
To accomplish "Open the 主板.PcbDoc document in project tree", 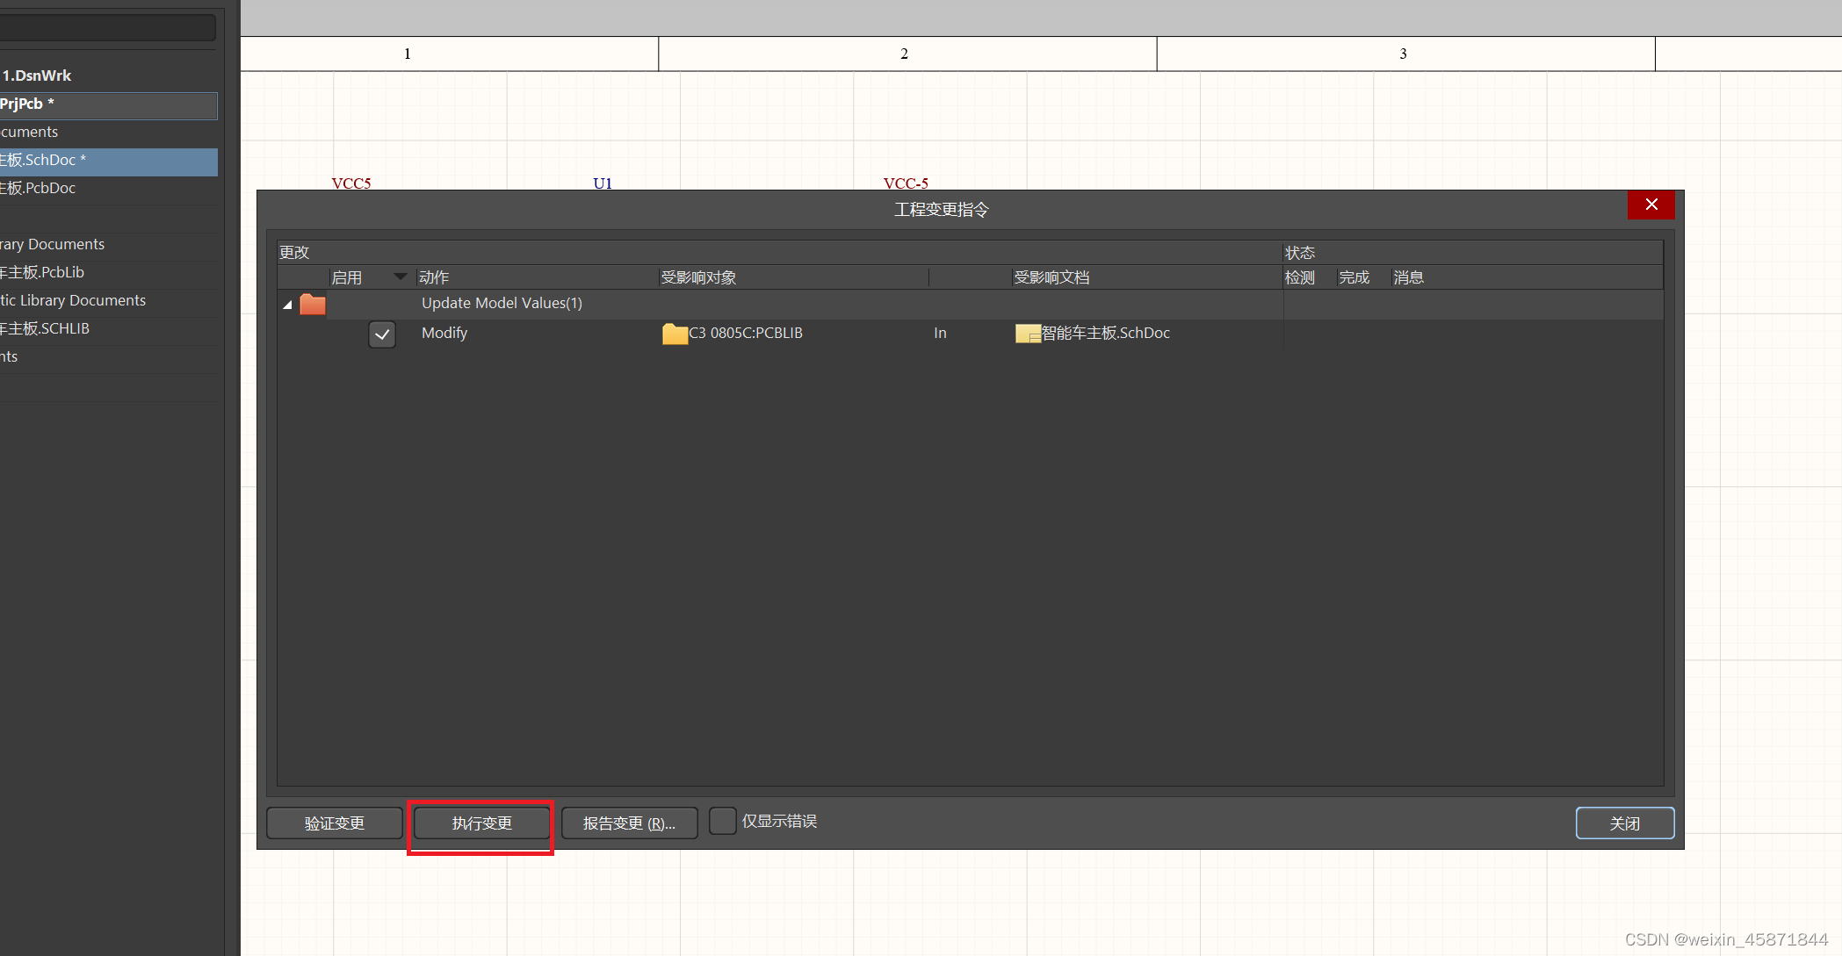I will click(38, 188).
